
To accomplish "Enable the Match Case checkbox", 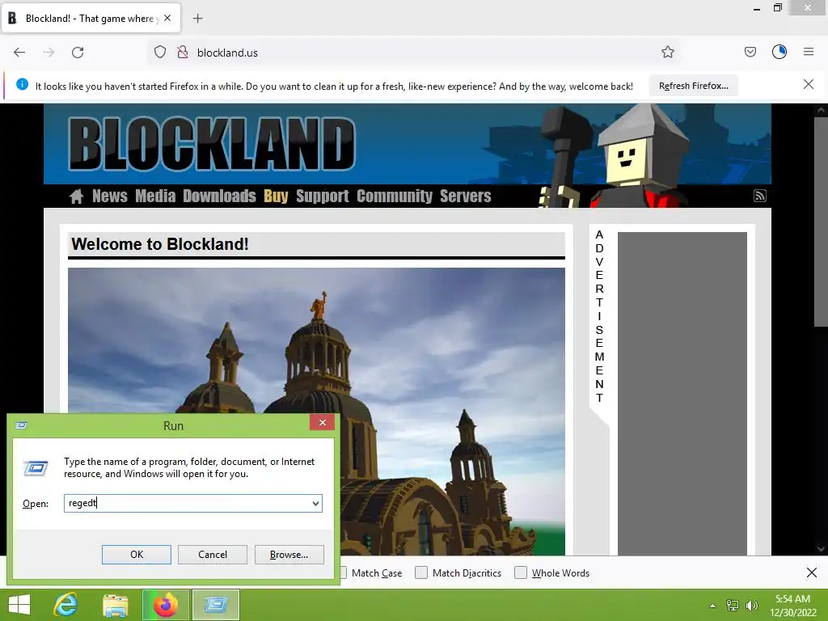I will [342, 572].
